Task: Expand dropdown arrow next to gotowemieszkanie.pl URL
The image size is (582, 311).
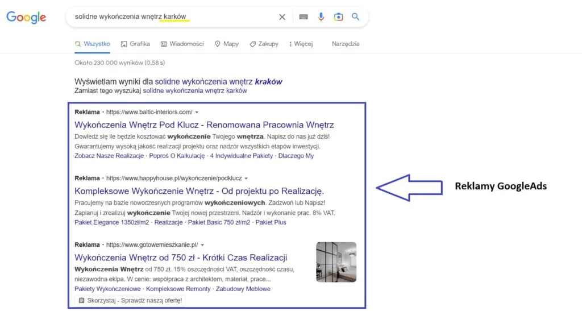Action: 202,245
